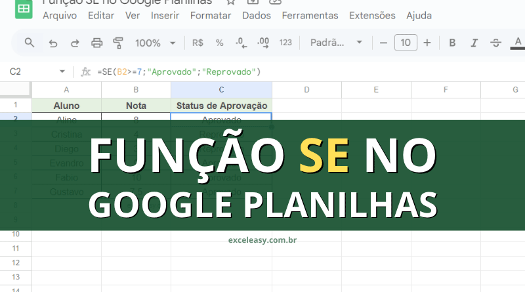Toggle italic formatting
The width and height of the screenshot is (525, 292).
474,43
